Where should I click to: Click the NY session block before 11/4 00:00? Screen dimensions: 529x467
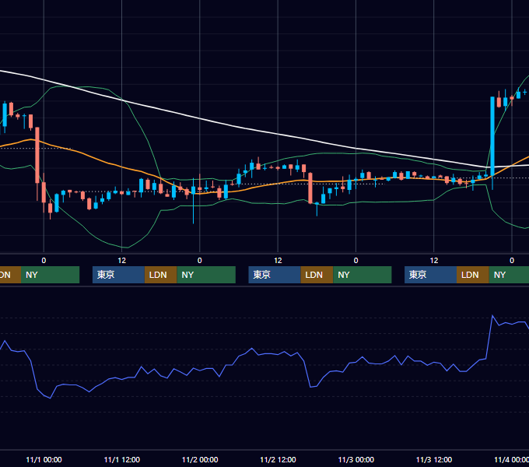509,275
